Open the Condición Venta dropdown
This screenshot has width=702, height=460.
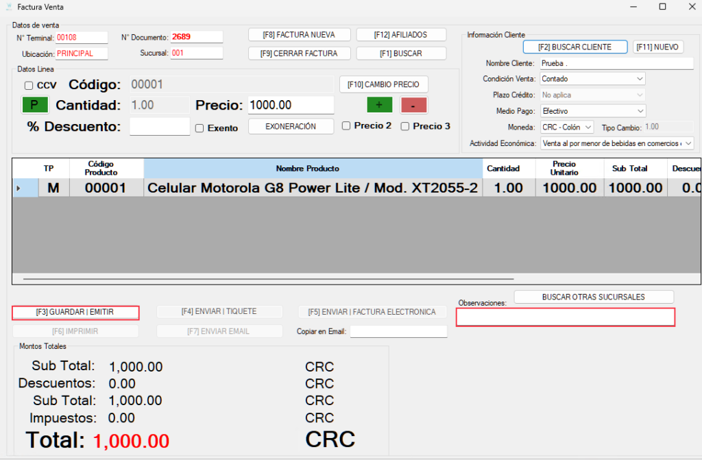[640, 79]
